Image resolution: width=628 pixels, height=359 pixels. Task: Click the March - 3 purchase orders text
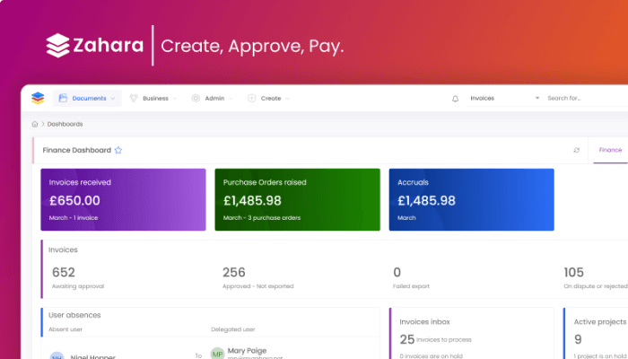click(x=262, y=218)
